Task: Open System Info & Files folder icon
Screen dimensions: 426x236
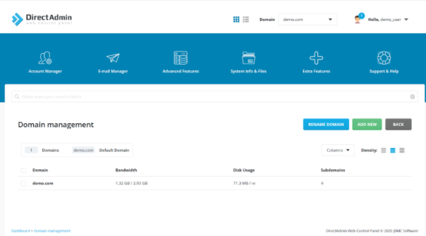Action: tap(248, 58)
